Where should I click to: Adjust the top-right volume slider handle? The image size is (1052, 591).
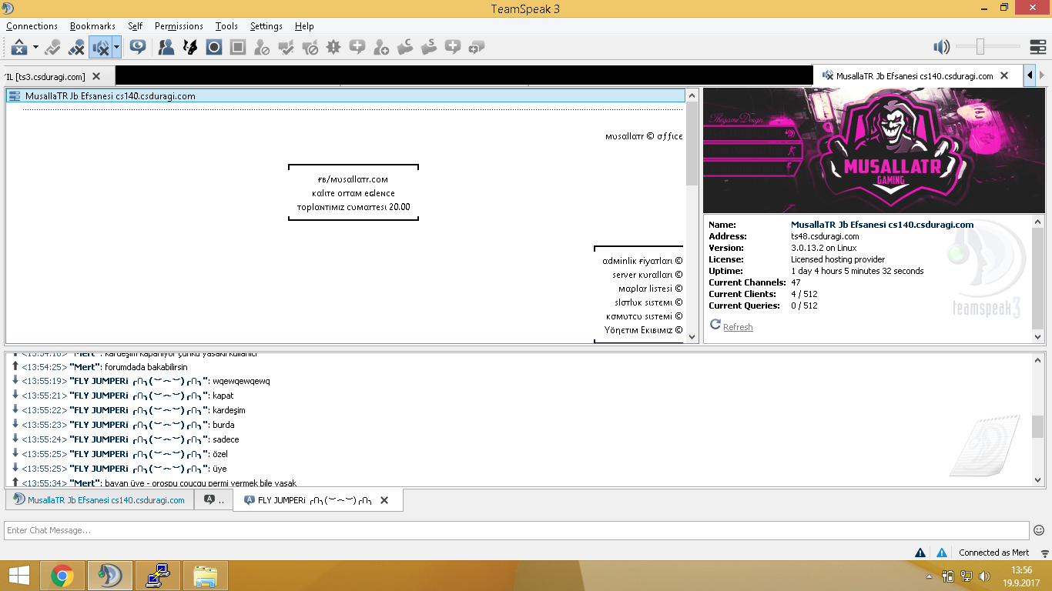tap(980, 48)
